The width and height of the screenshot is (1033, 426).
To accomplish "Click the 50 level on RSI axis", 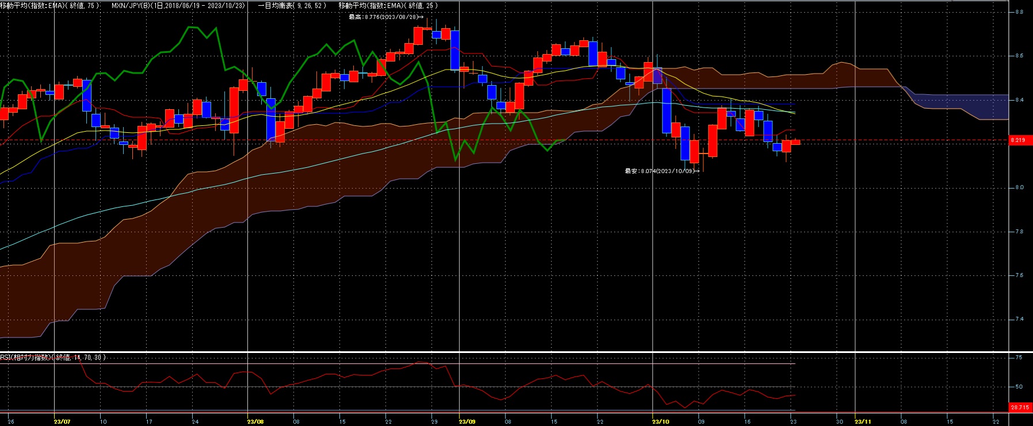I will (x=1019, y=386).
